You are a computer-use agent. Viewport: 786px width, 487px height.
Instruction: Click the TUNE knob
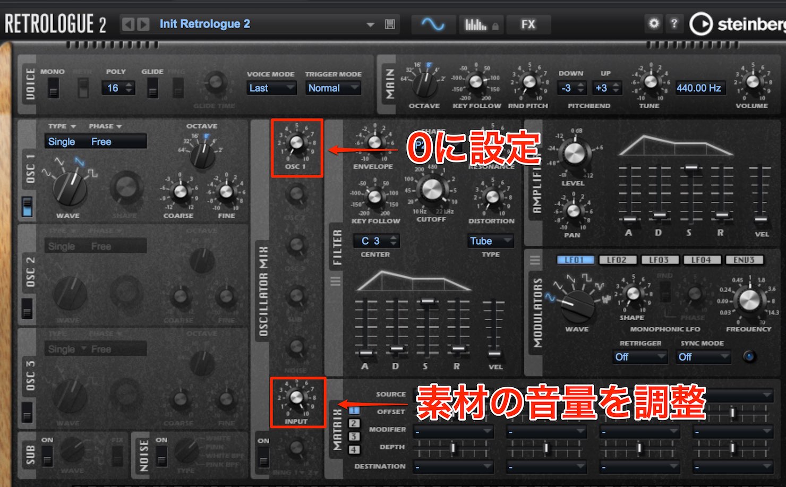(x=650, y=82)
